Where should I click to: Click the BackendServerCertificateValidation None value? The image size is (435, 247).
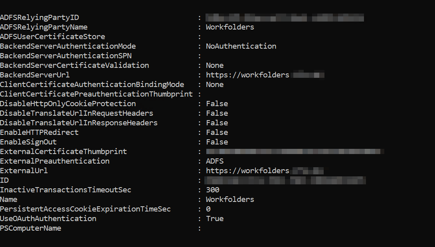tap(215, 65)
